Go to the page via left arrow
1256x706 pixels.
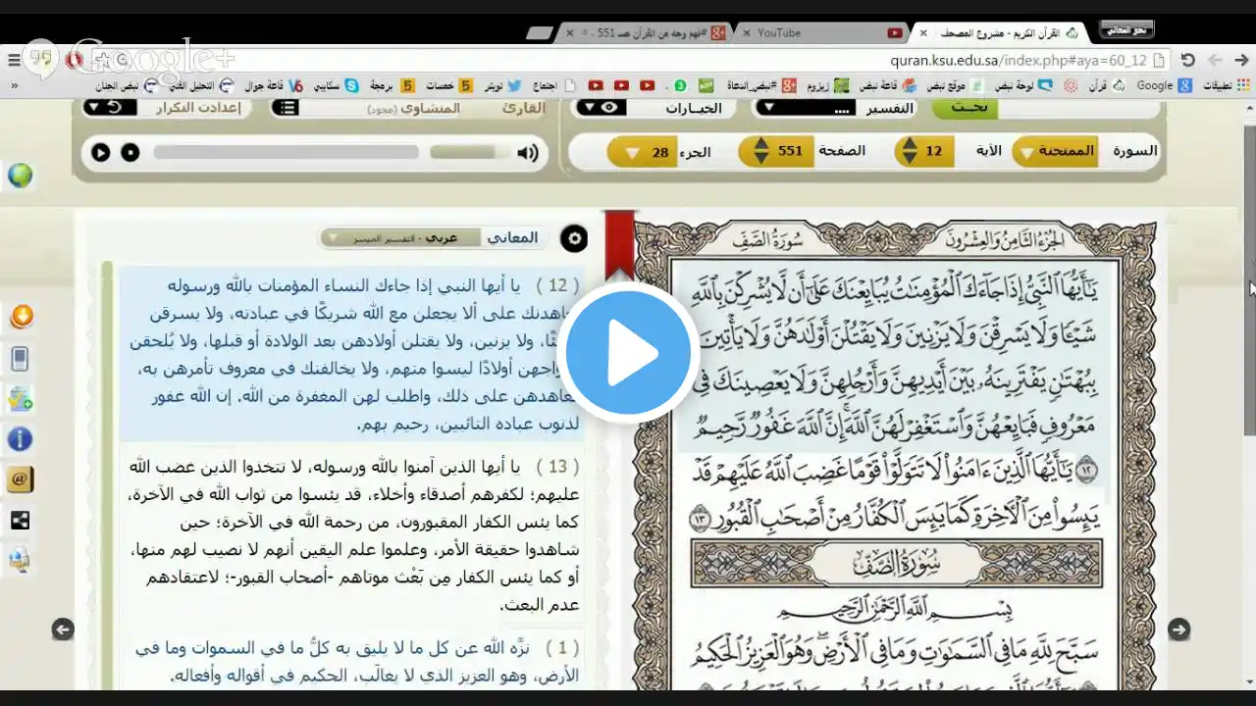(63, 630)
